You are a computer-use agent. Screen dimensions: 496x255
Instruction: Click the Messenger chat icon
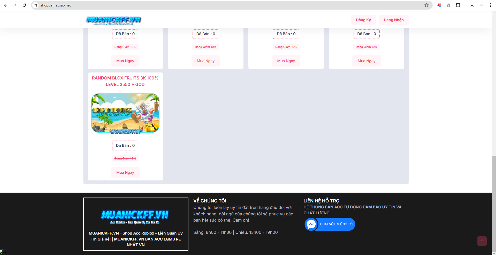coord(311,224)
